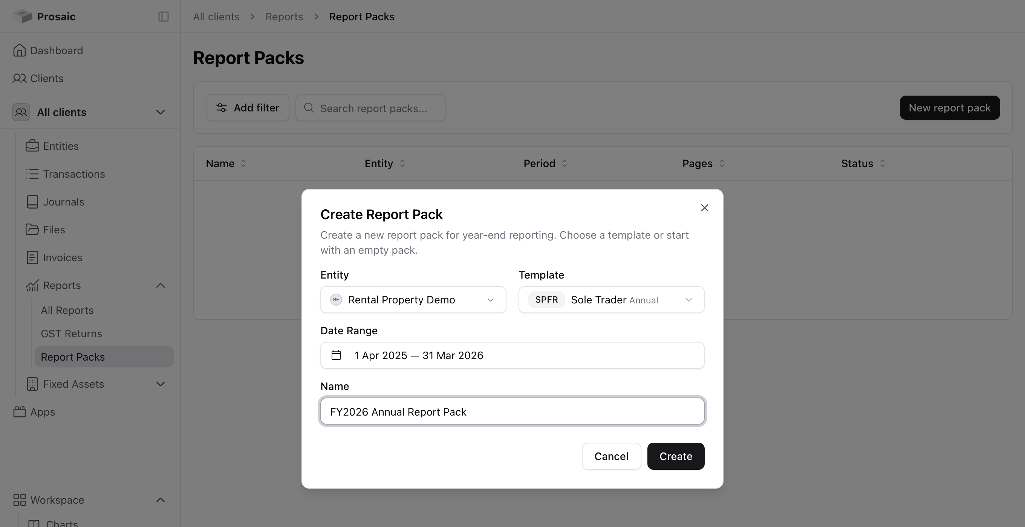Click the Invoices receipt icon
The height and width of the screenshot is (527, 1025).
(32, 257)
